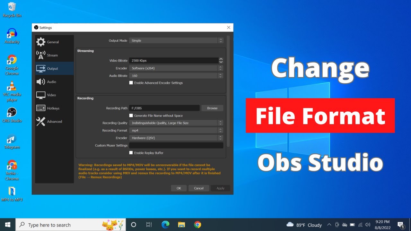This screenshot has width=411, height=231.
Task: Click the taskbar search box
Action: (71, 225)
